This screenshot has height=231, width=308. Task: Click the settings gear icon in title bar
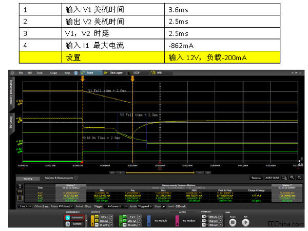[12, 73]
